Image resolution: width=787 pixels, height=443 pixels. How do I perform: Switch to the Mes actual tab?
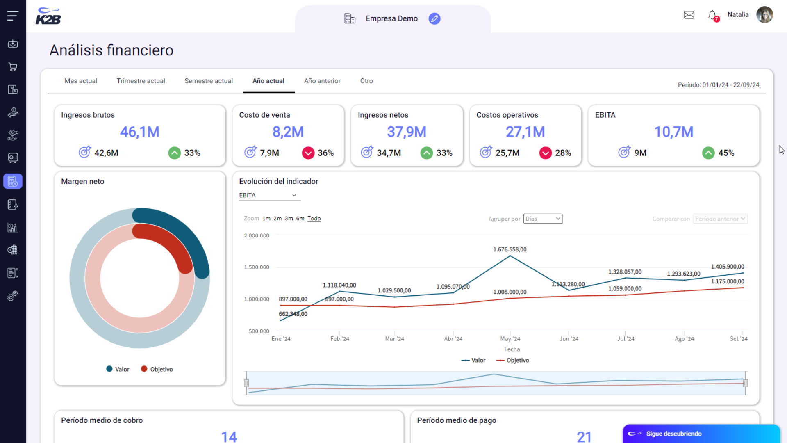81,81
